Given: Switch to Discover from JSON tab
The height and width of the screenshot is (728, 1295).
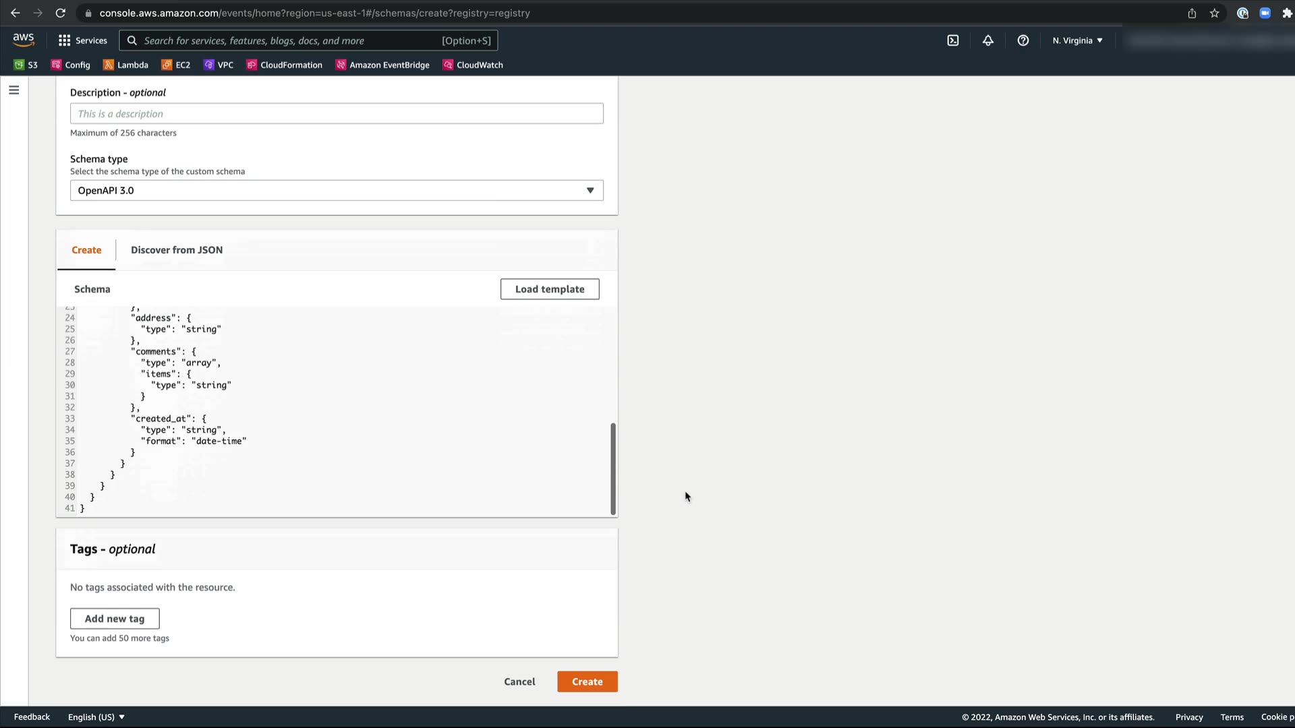Looking at the screenshot, I should (x=177, y=250).
